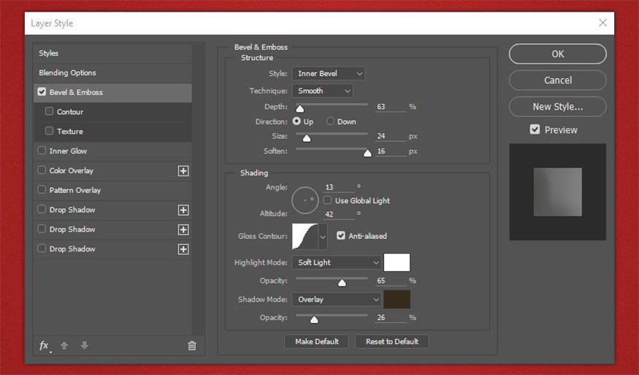Expand the Highlight Mode Soft Light dropdown
The height and width of the screenshot is (375, 639).
337,262
